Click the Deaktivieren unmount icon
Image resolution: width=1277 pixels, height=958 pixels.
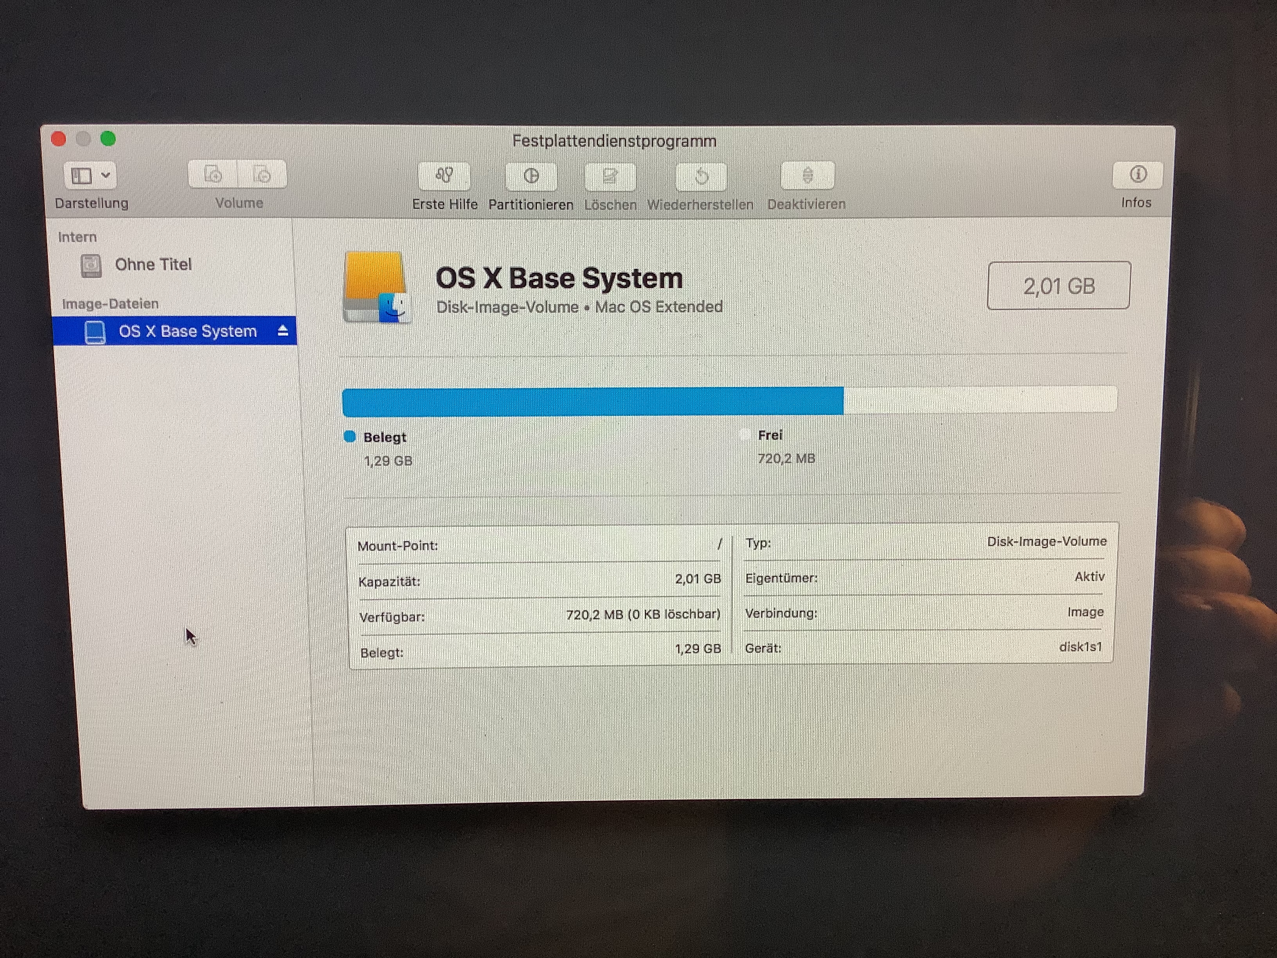click(807, 175)
